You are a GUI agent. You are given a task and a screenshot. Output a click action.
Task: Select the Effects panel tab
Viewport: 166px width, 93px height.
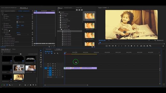point(59,8)
